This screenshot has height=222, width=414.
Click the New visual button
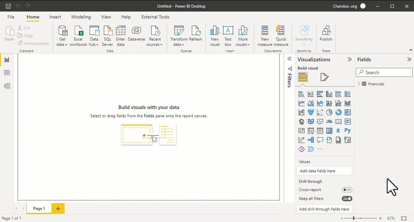coord(215,36)
